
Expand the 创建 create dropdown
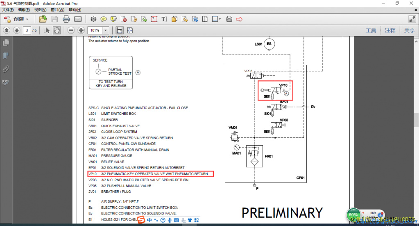point(27,19)
